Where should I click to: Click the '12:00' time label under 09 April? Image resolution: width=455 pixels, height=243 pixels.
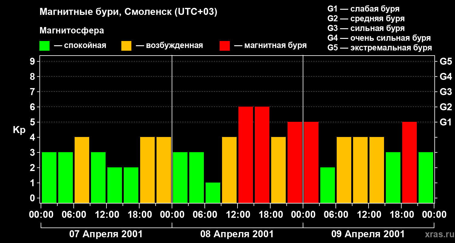pos(369,215)
